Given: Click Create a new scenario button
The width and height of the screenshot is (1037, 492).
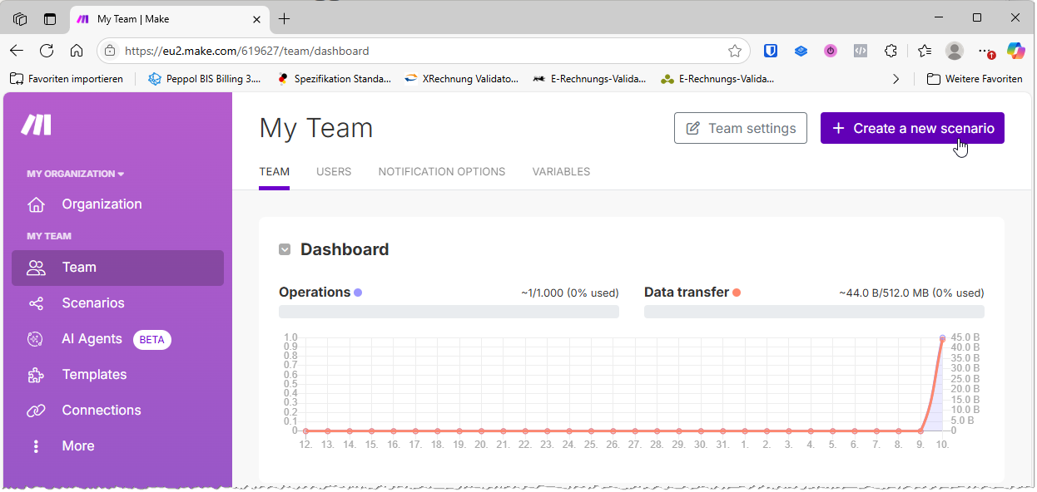Looking at the screenshot, I should [912, 128].
